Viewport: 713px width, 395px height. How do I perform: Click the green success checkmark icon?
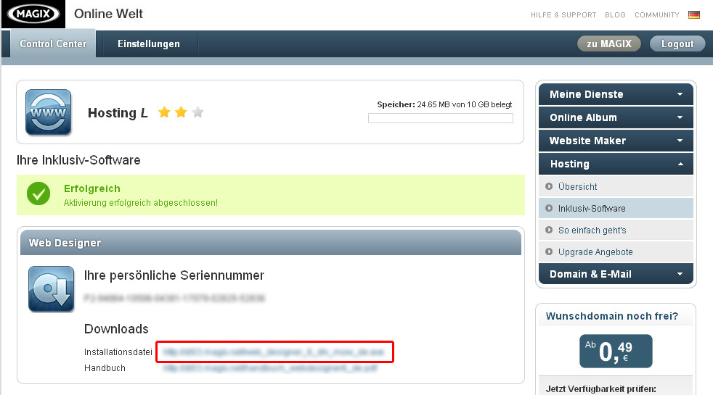point(38,194)
